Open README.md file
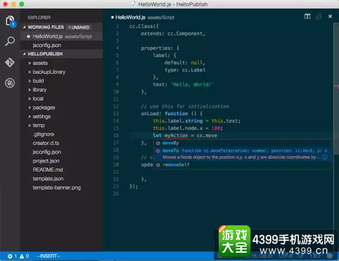The height and width of the screenshot is (261, 339). tap(48, 170)
